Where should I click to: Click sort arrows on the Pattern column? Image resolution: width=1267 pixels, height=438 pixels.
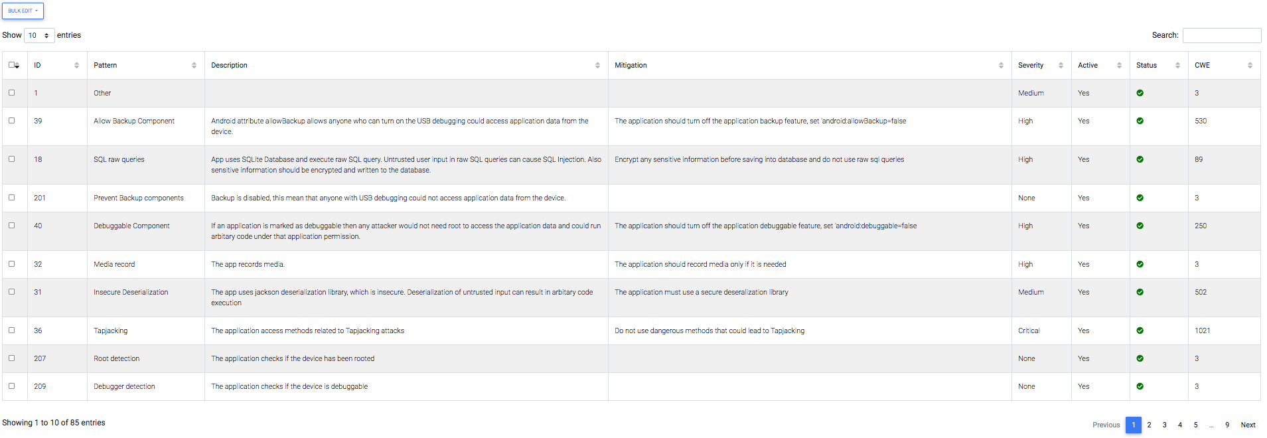(194, 65)
